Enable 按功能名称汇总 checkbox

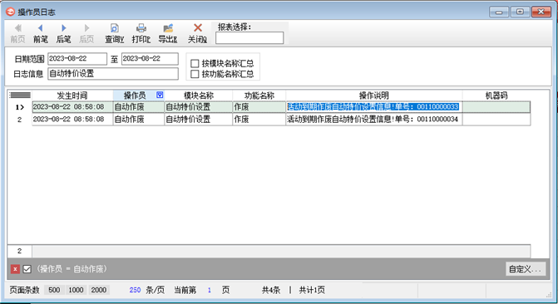[195, 74]
